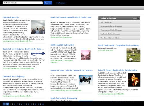Visit the videocodesforfree.com URL
This screenshot has height=106, width=144.
click(x=66, y=90)
